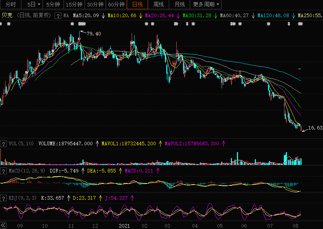Click the MAVOL2:15786683.300 value
Image resolution: width=323 pixels, height=229 pixels.
192,143
